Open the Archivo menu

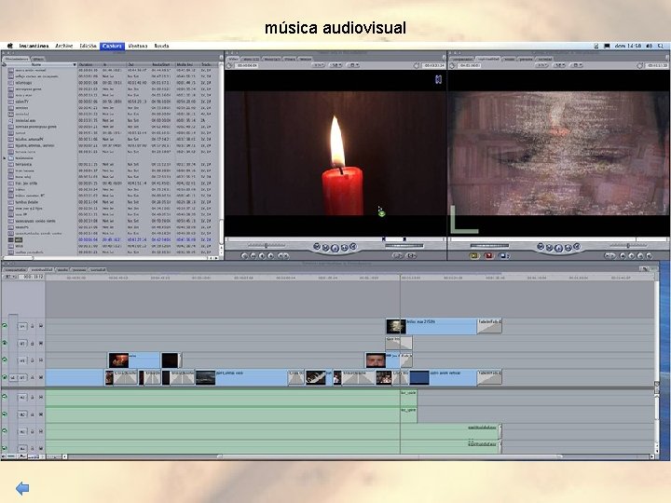tap(64, 46)
